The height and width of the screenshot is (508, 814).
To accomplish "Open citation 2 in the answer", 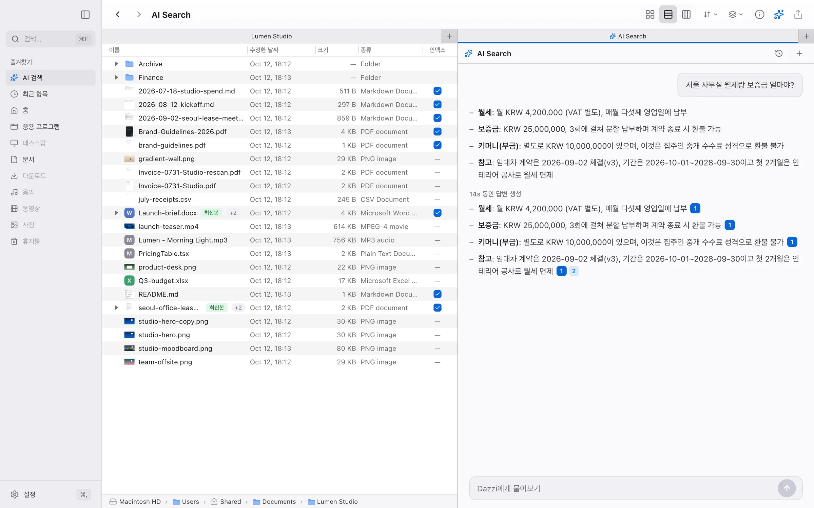I will (574, 271).
